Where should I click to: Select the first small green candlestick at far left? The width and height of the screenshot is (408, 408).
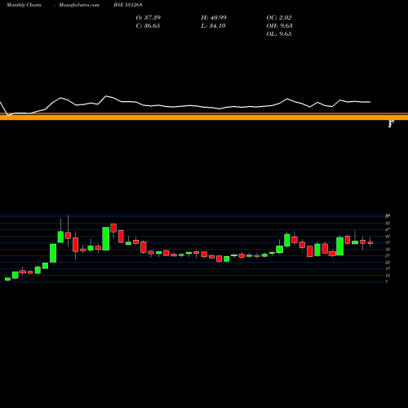coord(7,279)
